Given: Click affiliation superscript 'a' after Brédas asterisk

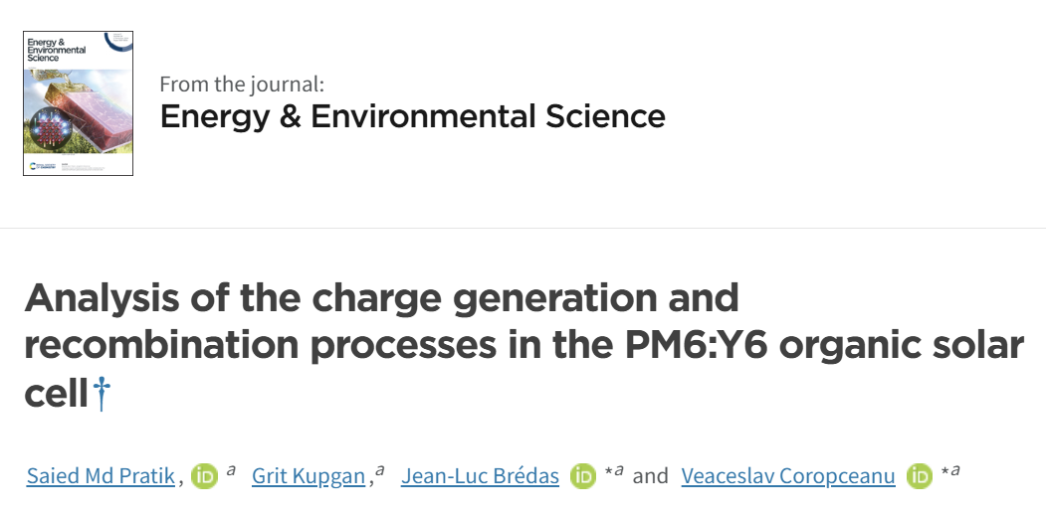Looking at the screenshot, I should click(x=619, y=470).
